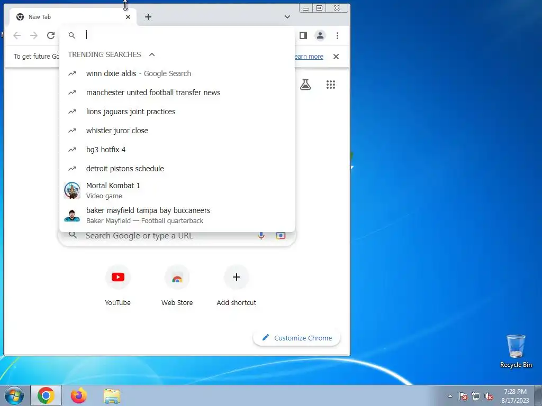The height and width of the screenshot is (406, 542).
Task: Choose lions jaguars joint practices suggestion
Action: pos(177,112)
